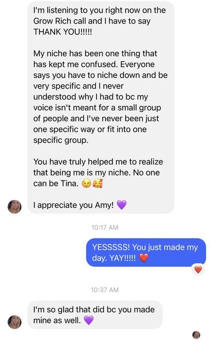
Task: Click the "Grow Rich call" text line
Action: tap(92, 21)
